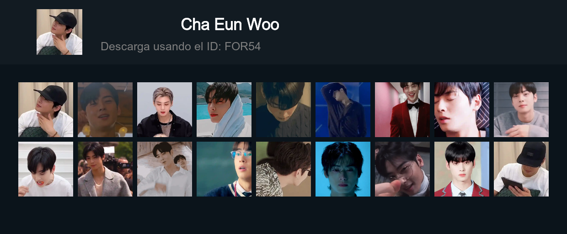Open the patterned shirt side-view sticker
Screen dimensions: 567x234
point(283,169)
